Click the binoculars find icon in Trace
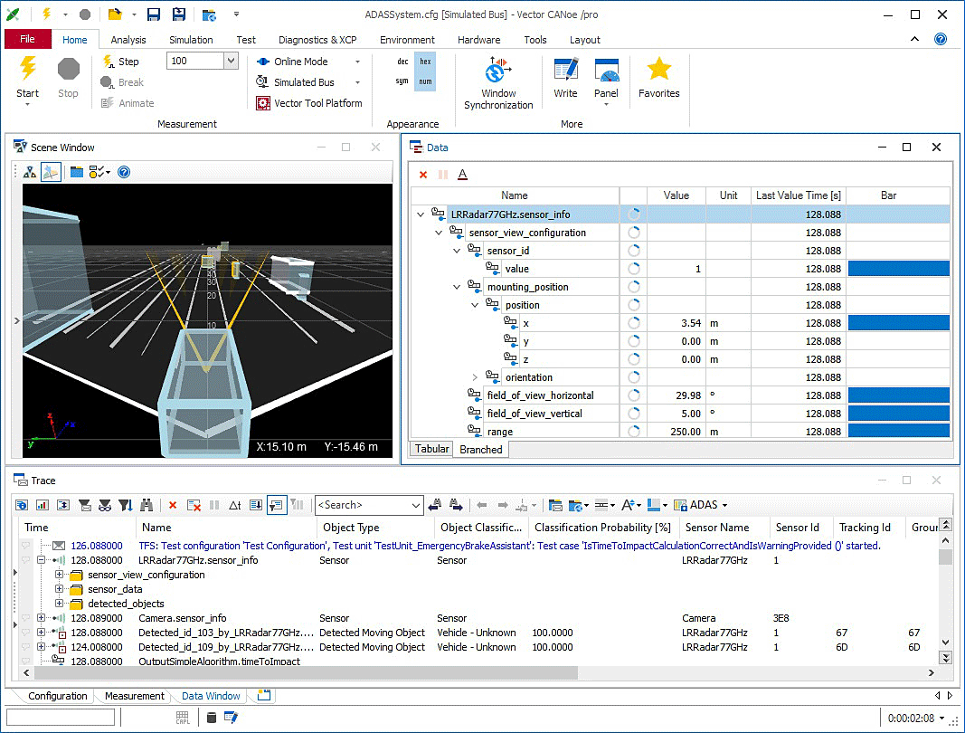 (146, 505)
